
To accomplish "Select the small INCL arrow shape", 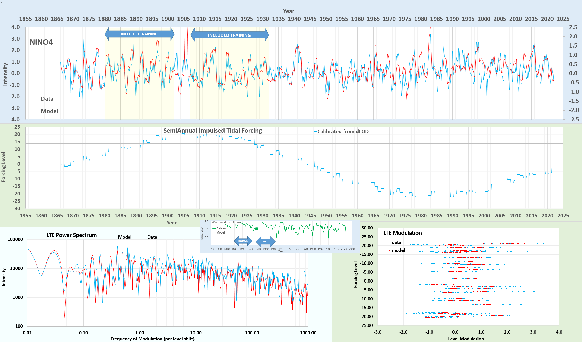I will [265, 242].
